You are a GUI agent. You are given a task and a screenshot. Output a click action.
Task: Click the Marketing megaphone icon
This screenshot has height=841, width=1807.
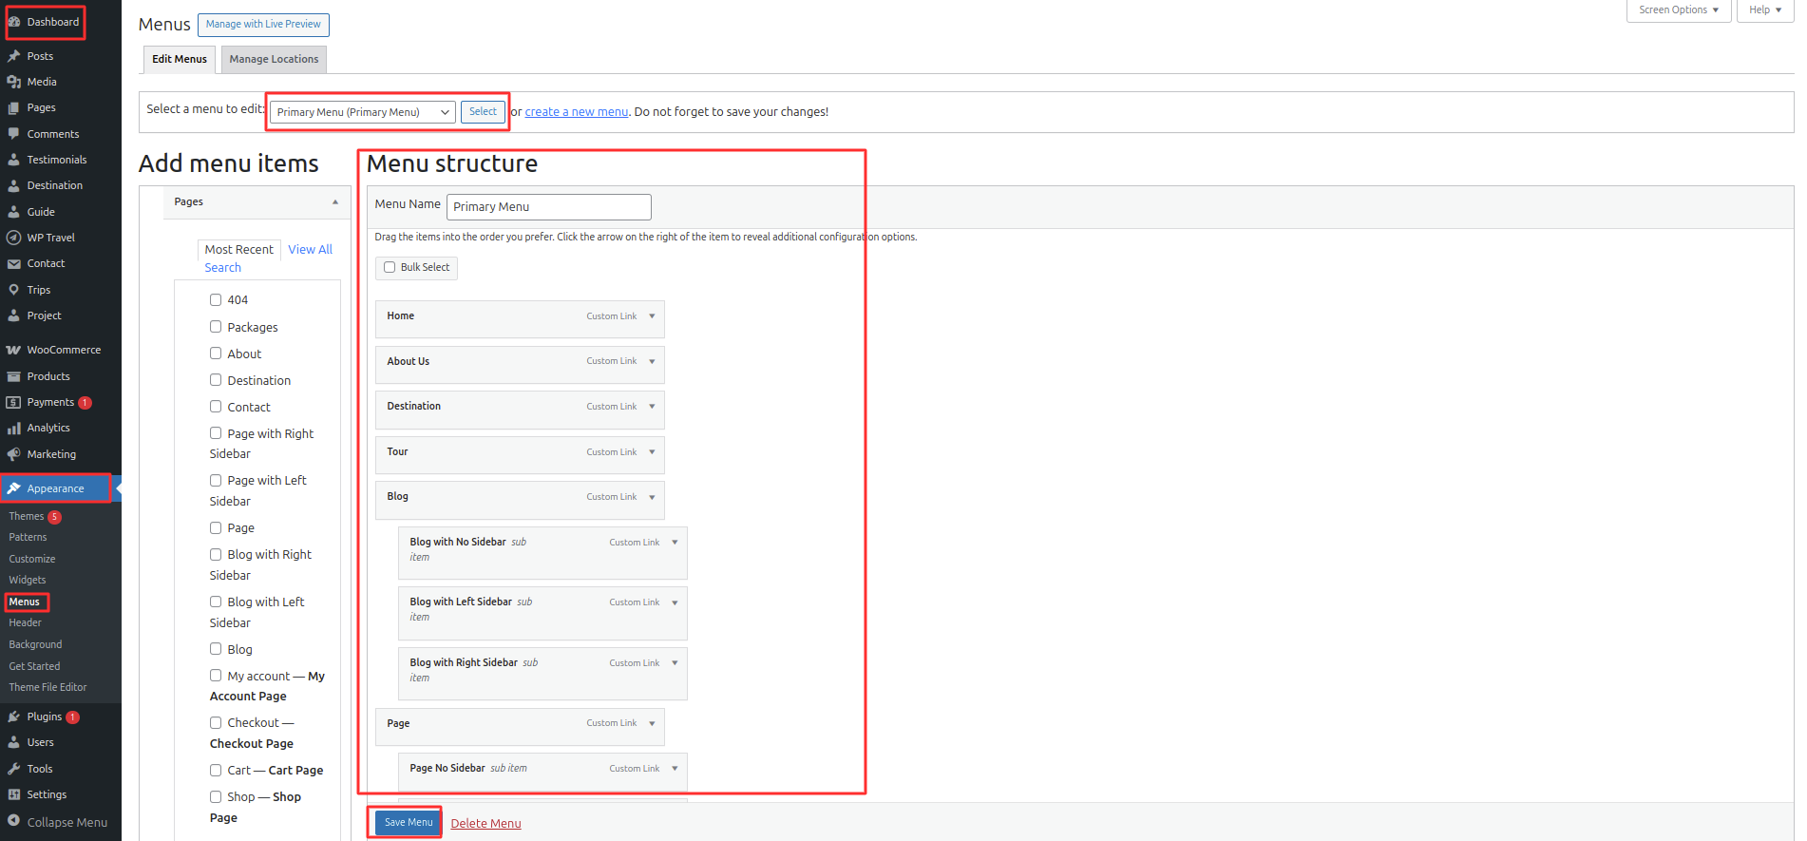coord(14,454)
